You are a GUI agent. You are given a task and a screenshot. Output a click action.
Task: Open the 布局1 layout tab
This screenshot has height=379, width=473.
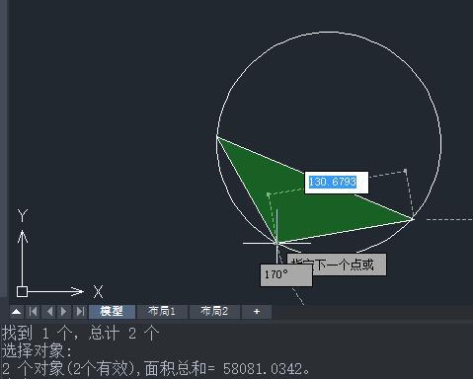click(x=162, y=311)
